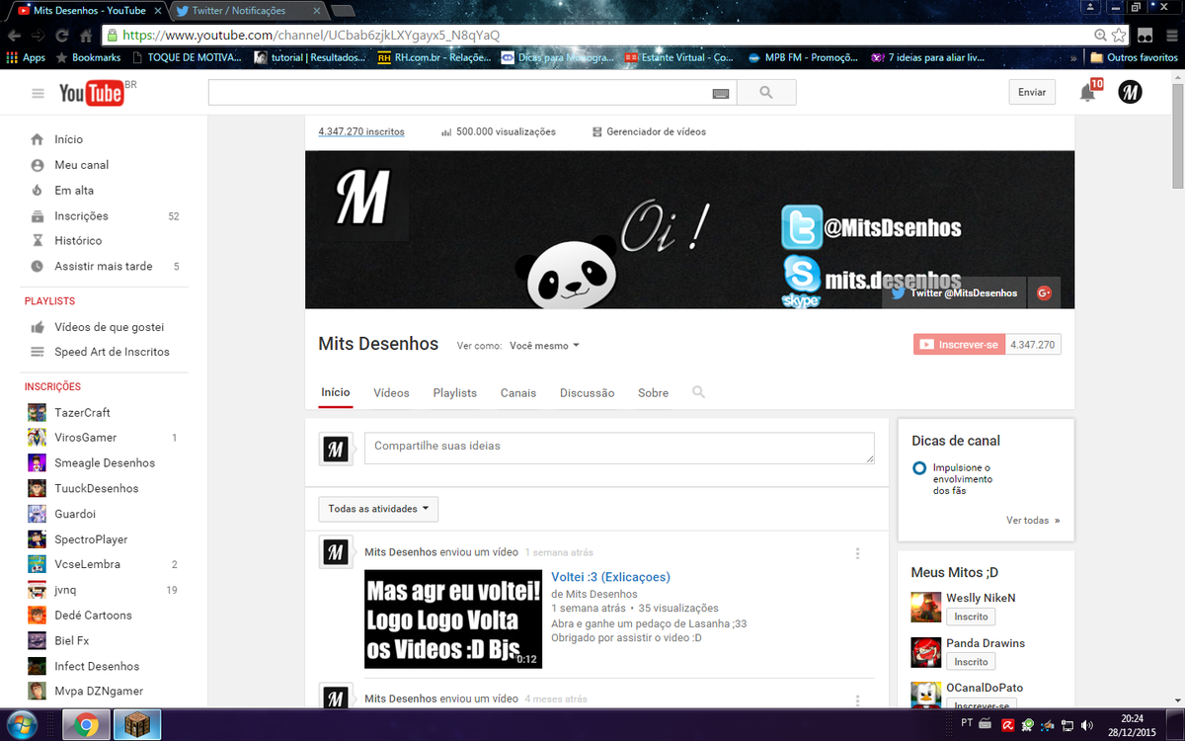This screenshot has width=1185, height=741.
Task: Click the Enviar upload button
Action: pyautogui.click(x=1032, y=92)
